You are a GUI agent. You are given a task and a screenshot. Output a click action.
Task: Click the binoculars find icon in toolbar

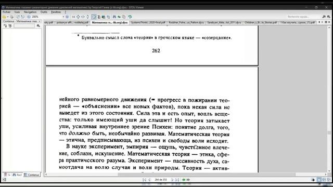114,17
